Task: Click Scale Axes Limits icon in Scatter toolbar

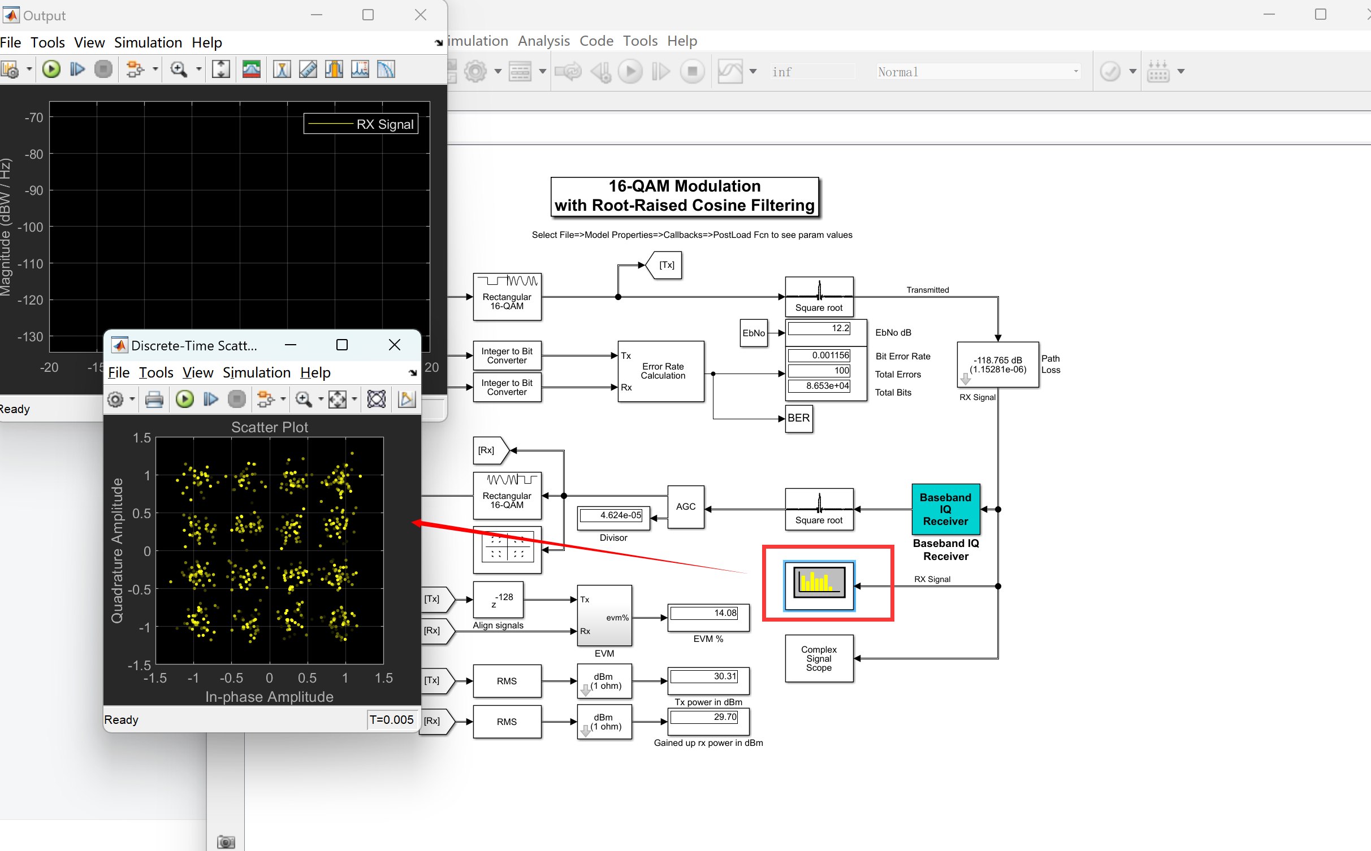Action: 338,400
